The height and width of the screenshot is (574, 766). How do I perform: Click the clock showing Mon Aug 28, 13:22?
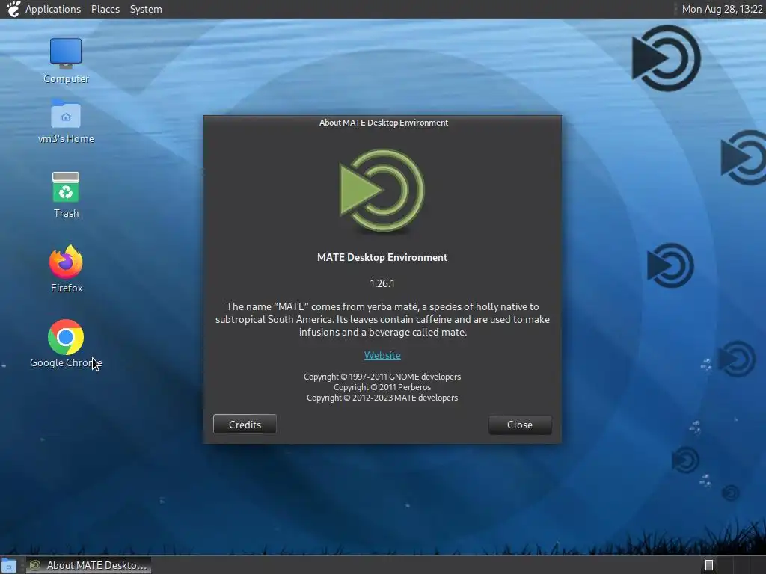click(x=722, y=9)
